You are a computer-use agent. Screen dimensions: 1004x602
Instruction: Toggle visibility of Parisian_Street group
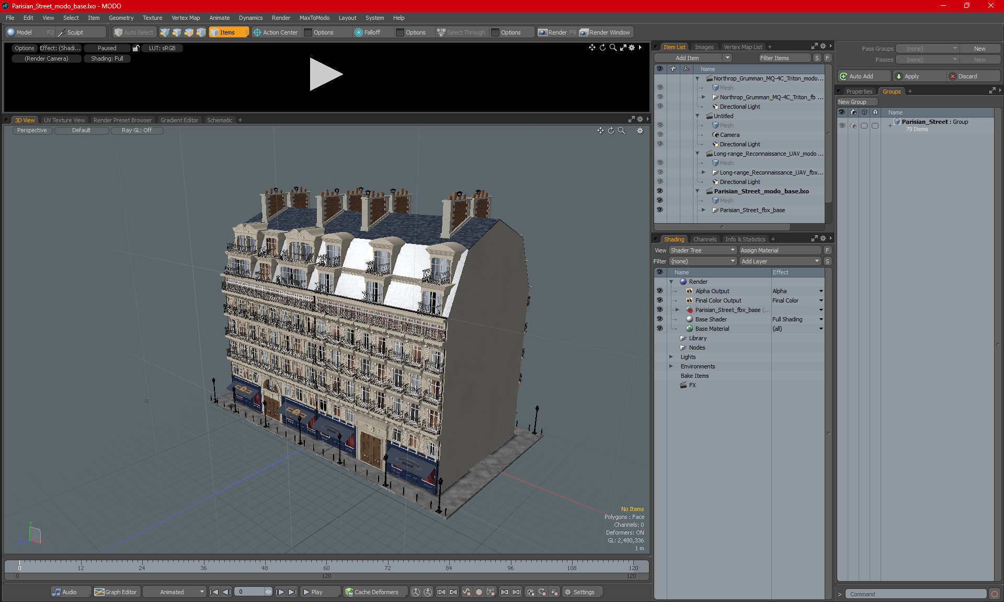842,125
